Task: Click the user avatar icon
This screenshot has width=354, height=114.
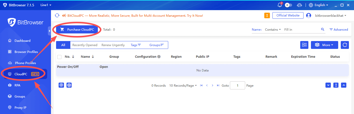Action: (309, 15)
